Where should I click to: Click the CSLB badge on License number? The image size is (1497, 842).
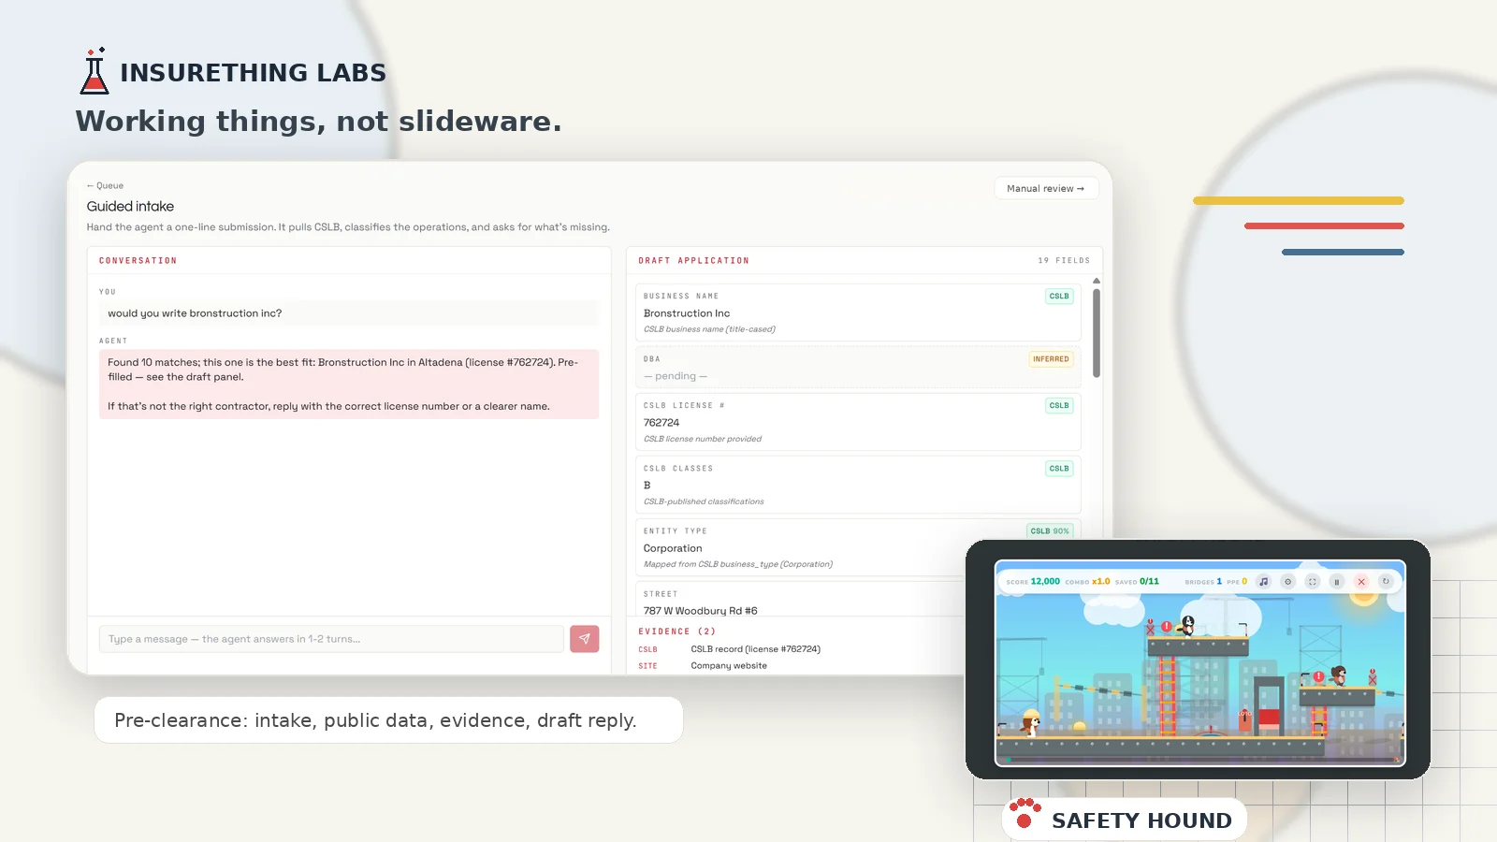pos(1059,405)
